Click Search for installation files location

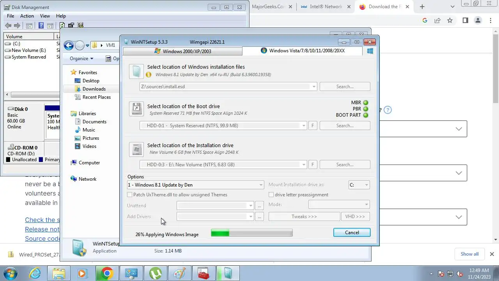coord(345,87)
